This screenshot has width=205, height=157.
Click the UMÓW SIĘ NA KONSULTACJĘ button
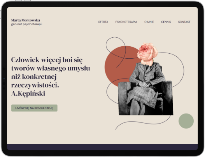34,108
